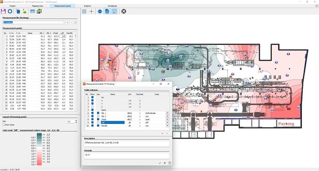This screenshot has width=319, height=171.
Task: Click the darkest teal color scale swatch
Action: pos(39,134)
